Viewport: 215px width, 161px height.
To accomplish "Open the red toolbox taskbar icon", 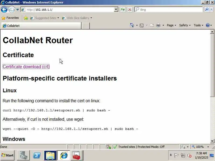I will click(77, 155).
